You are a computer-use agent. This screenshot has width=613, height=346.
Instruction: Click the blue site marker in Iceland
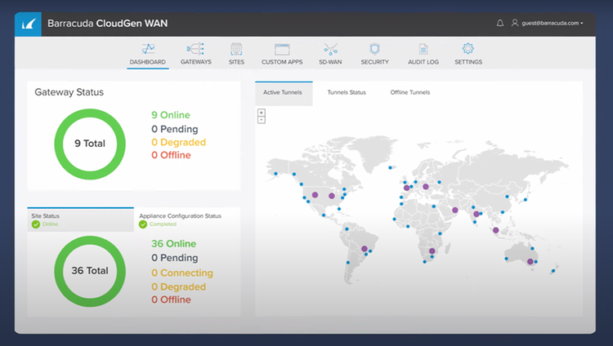pos(390,168)
